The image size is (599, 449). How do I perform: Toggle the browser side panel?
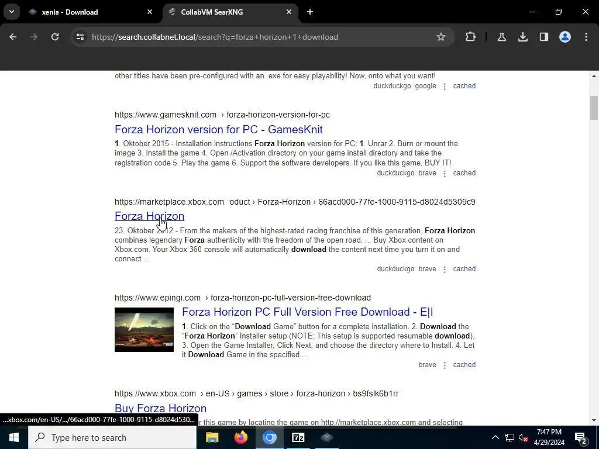tap(544, 37)
